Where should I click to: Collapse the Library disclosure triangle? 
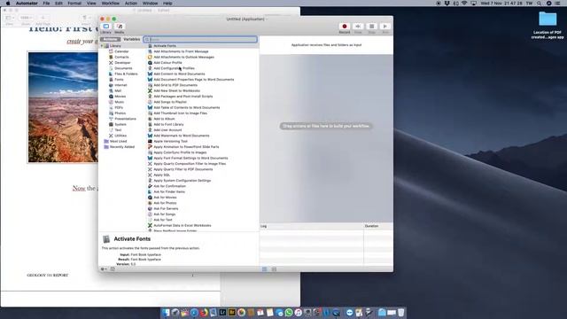point(102,46)
